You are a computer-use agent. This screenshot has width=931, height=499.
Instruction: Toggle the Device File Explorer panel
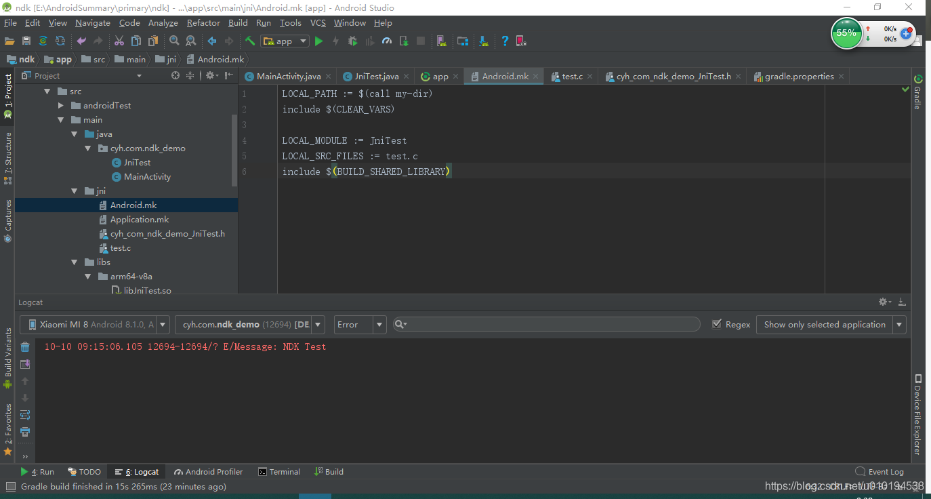click(917, 414)
